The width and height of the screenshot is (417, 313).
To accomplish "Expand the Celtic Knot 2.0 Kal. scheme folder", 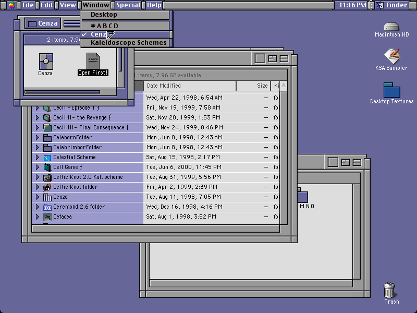I will click(x=38, y=177).
